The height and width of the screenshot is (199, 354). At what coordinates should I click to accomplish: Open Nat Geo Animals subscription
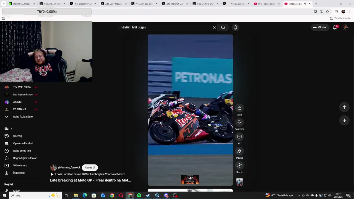point(22,95)
